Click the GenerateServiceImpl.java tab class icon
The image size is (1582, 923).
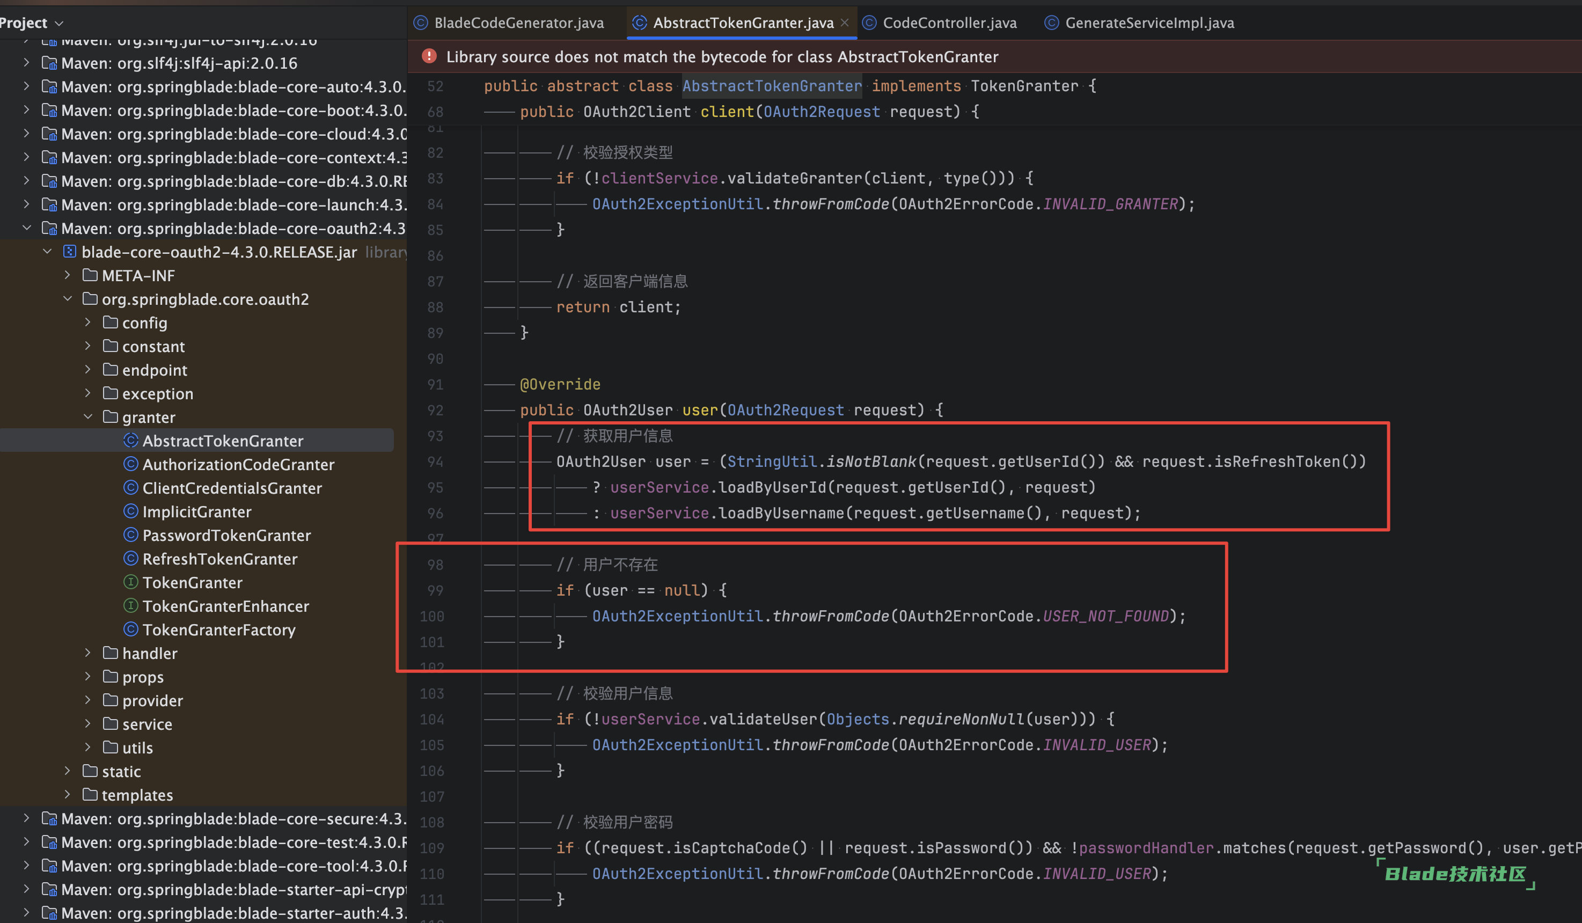(1051, 23)
